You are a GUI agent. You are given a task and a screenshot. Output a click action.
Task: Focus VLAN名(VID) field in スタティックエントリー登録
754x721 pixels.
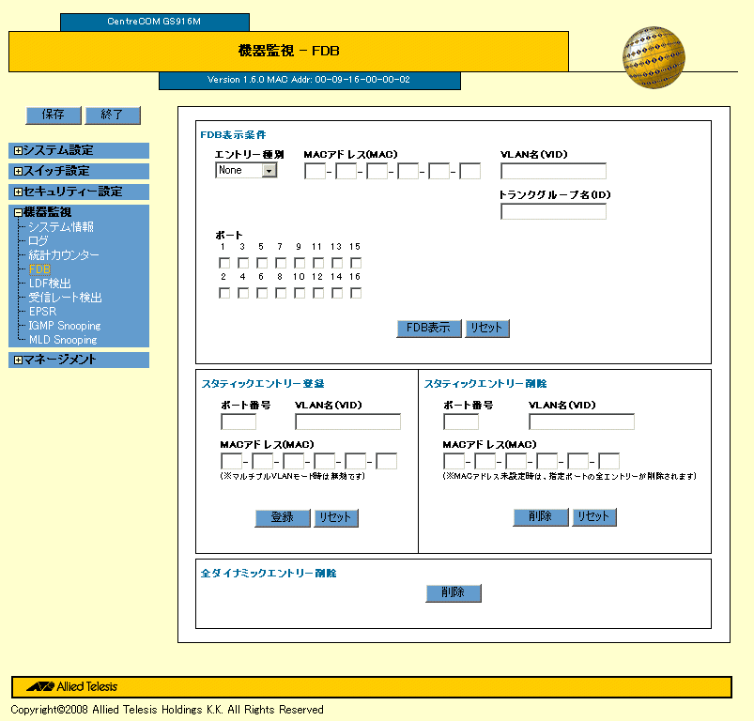pos(347,422)
